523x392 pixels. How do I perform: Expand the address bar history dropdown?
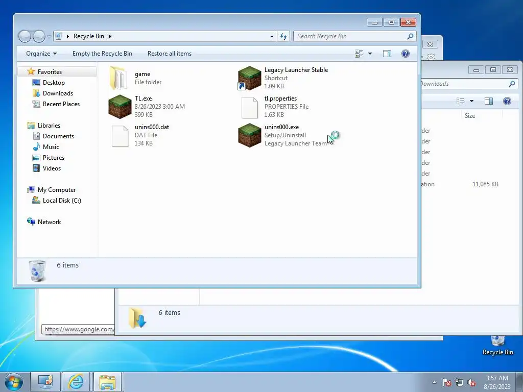click(272, 36)
